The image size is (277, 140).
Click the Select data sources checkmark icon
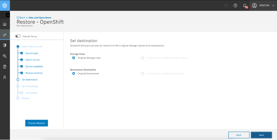pos(18,47)
